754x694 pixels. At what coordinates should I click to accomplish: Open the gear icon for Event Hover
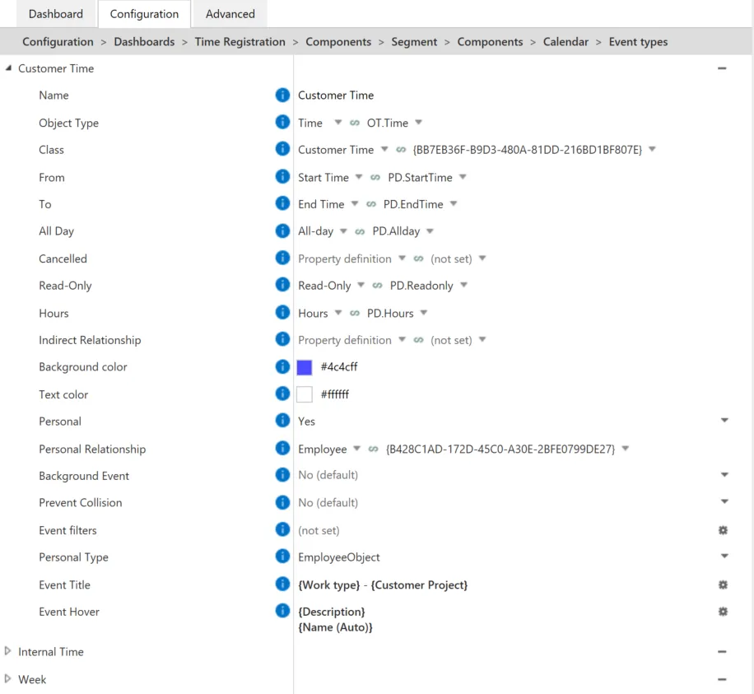click(723, 612)
